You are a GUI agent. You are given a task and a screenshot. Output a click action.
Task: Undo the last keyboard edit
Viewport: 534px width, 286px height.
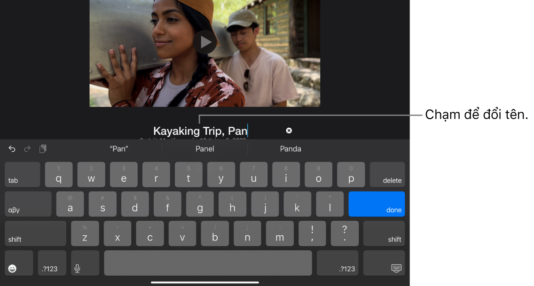point(12,149)
